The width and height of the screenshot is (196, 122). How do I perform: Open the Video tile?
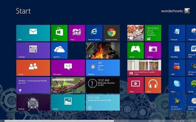pyautogui.click(x=136, y=85)
